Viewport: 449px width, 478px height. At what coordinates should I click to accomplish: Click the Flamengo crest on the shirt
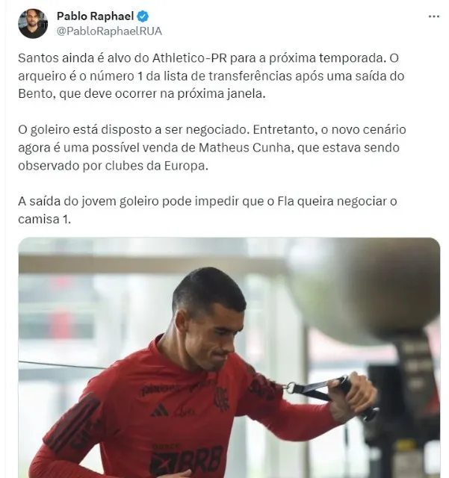(221, 399)
